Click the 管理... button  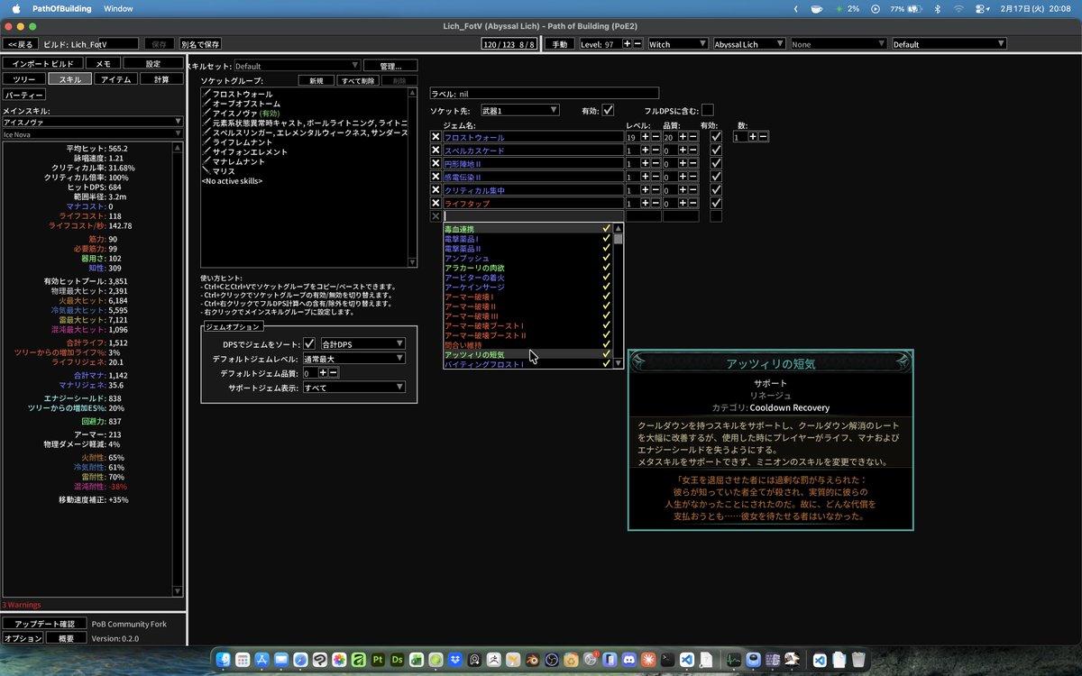pos(390,66)
